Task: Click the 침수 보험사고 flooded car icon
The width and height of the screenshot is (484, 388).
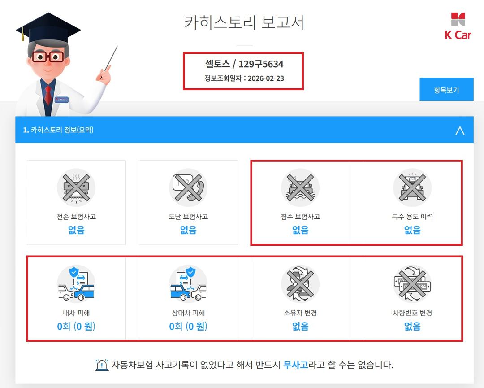Action: coord(300,187)
